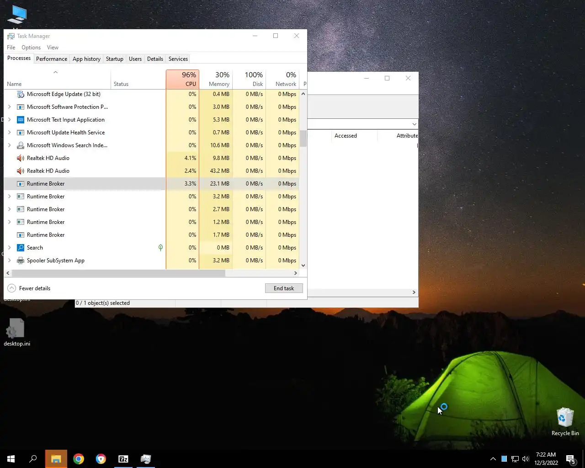
Task: Expand the Microsoft Software Protection process
Action: pyautogui.click(x=9, y=107)
